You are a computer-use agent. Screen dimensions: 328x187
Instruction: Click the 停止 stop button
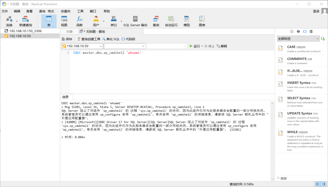[x=209, y=46]
